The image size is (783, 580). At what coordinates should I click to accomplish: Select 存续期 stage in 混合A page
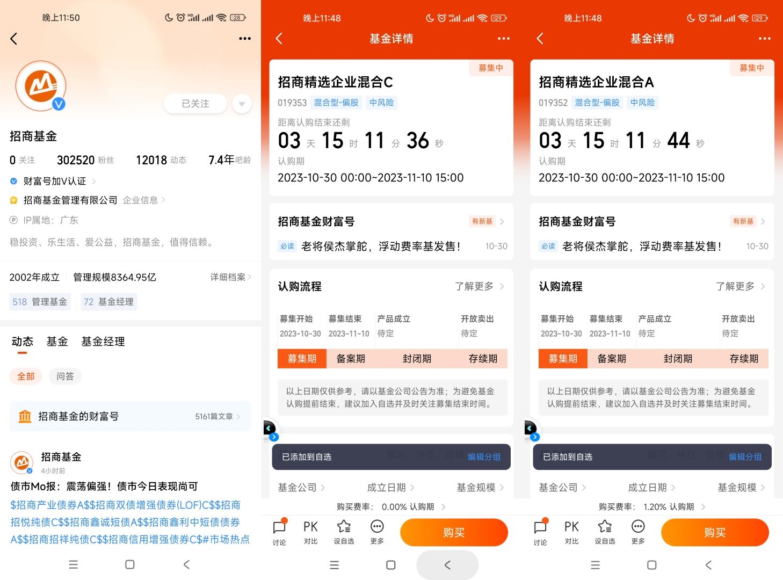click(744, 359)
